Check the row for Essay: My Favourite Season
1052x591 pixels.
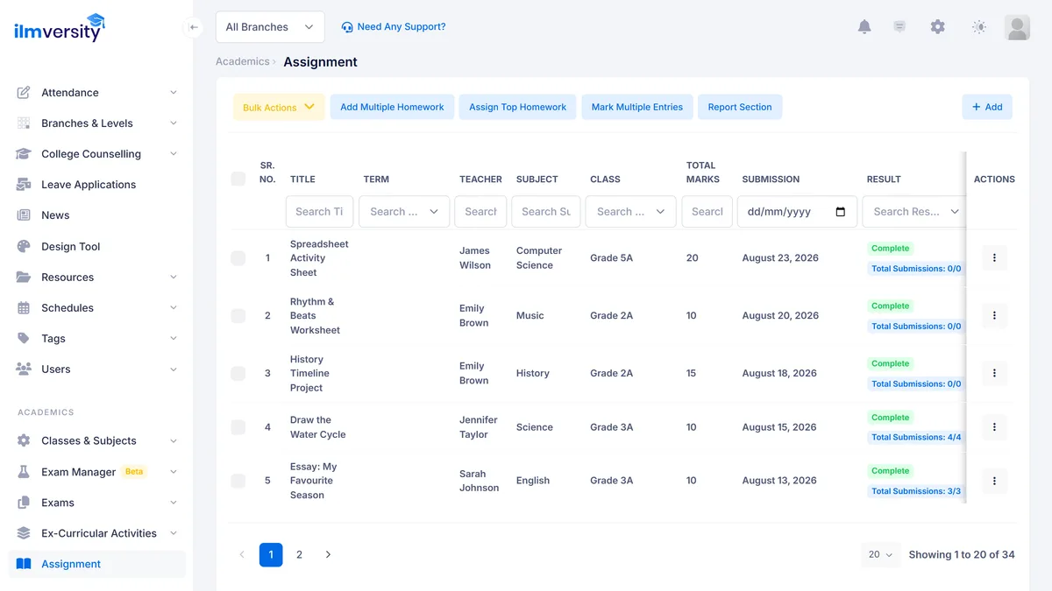coord(238,481)
